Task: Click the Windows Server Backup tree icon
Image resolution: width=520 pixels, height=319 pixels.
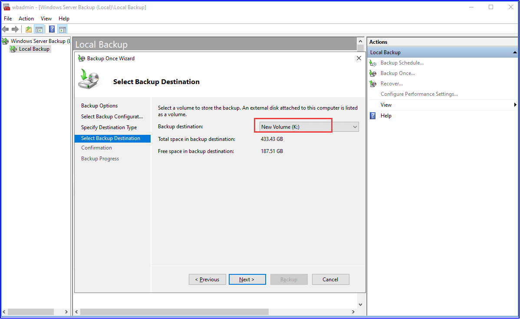Action: (x=5, y=41)
